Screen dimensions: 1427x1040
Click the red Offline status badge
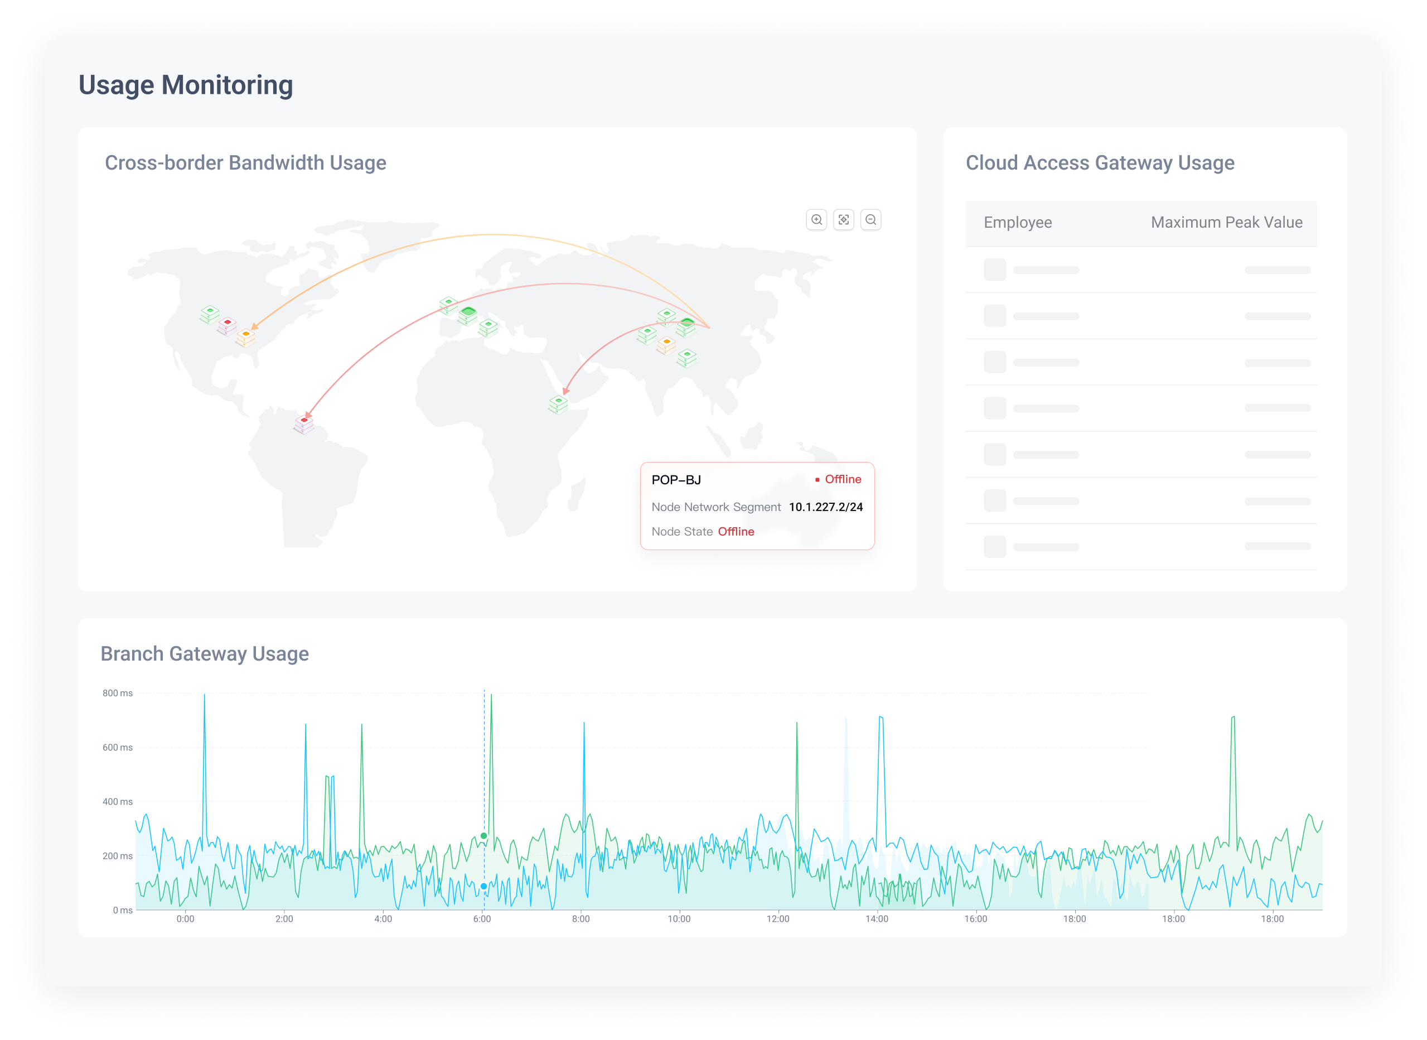tap(838, 479)
